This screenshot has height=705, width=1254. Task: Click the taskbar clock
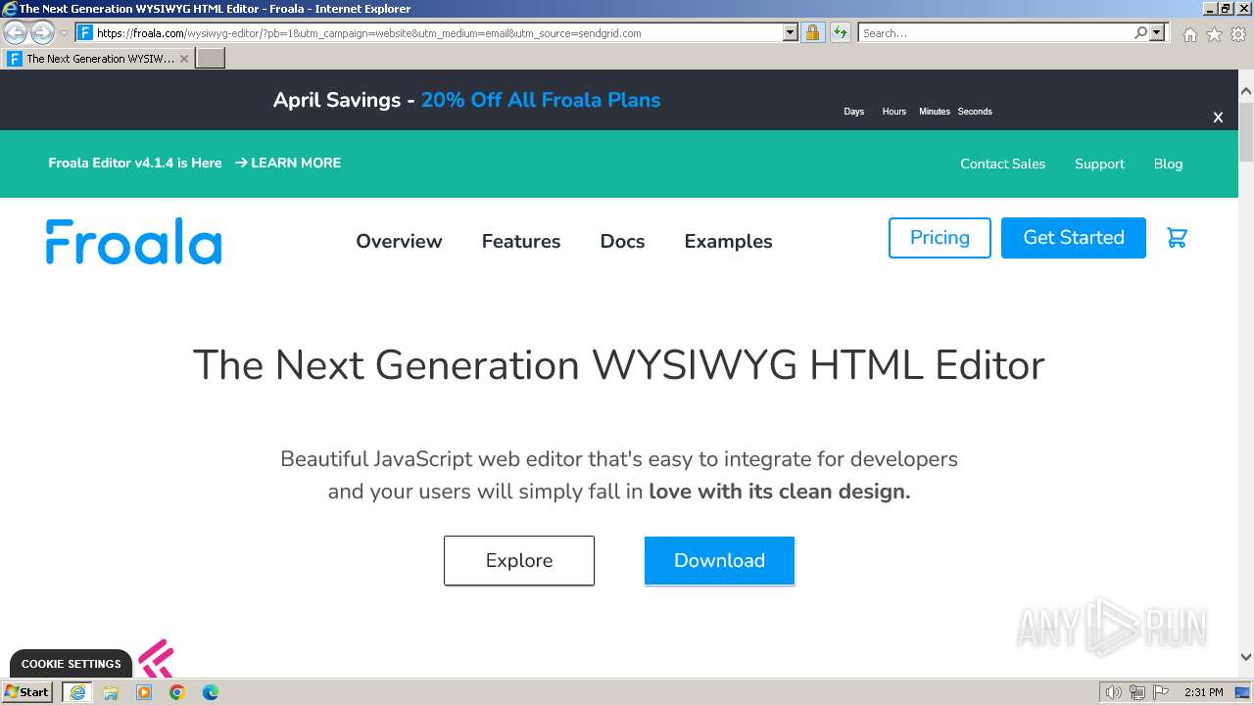[1204, 692]
